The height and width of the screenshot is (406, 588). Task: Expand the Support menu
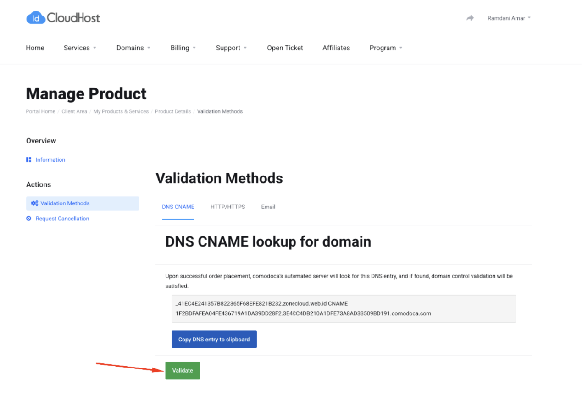(231, 48)
